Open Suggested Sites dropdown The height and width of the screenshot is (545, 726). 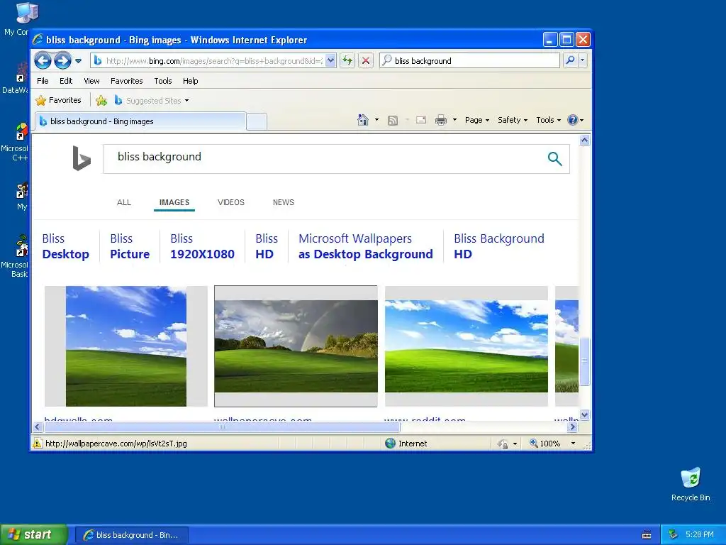coord(152,100)
